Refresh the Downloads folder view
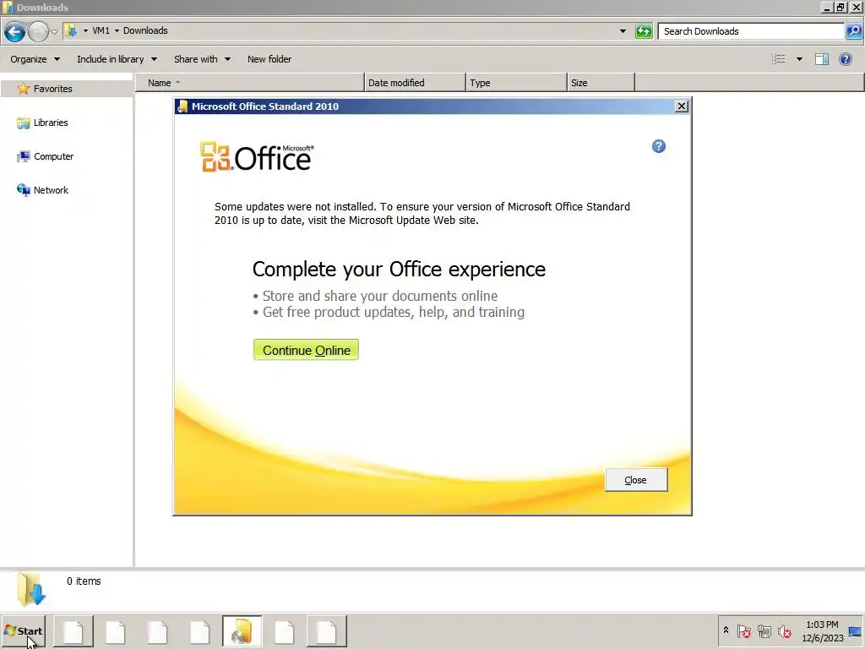The height and width of the screenshot is (649, 865). (x=644, y=31)
